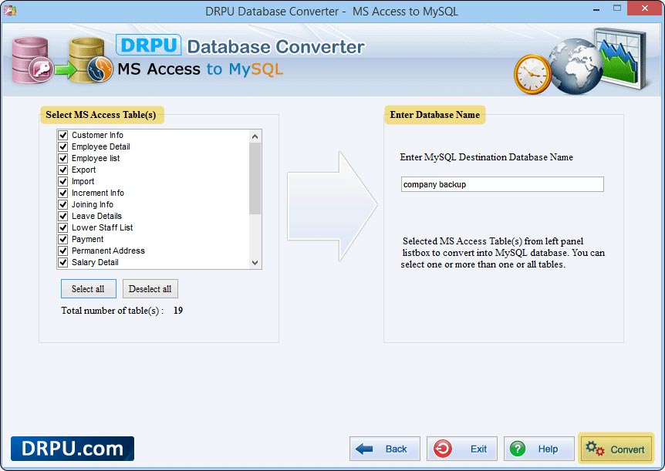
Task: Click the clock icon in header
Action: tap(532, 74)
